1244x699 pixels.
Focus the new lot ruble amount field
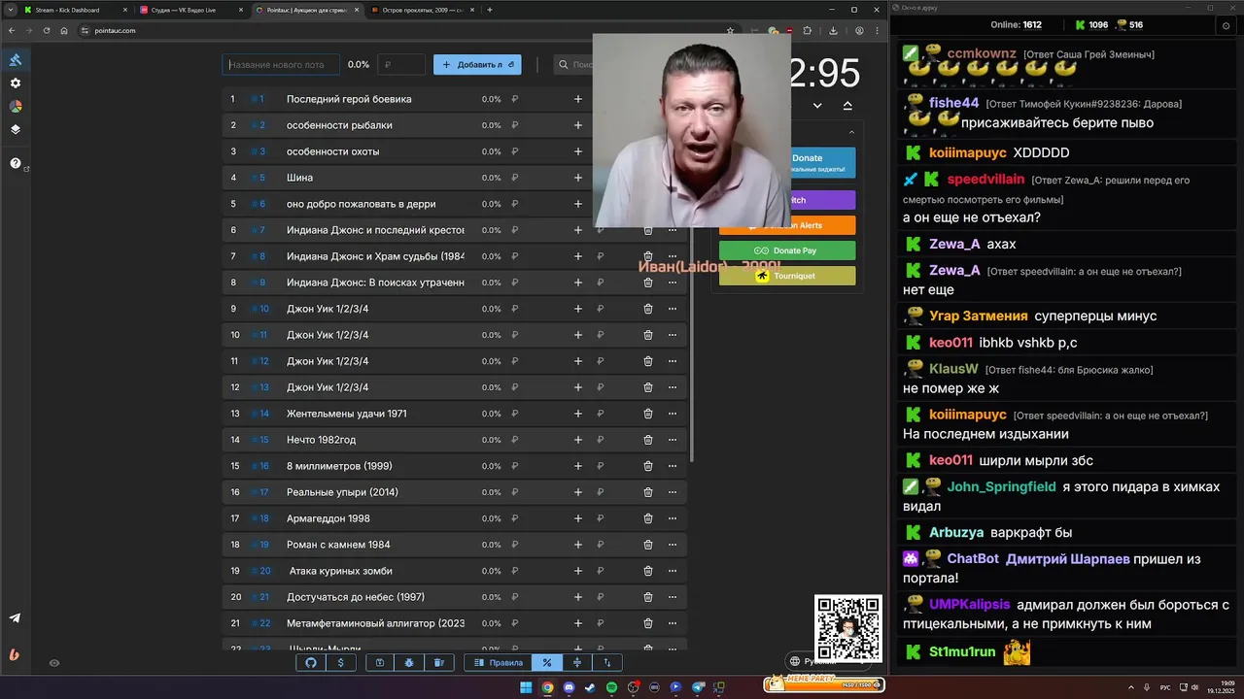click(401, 65)
